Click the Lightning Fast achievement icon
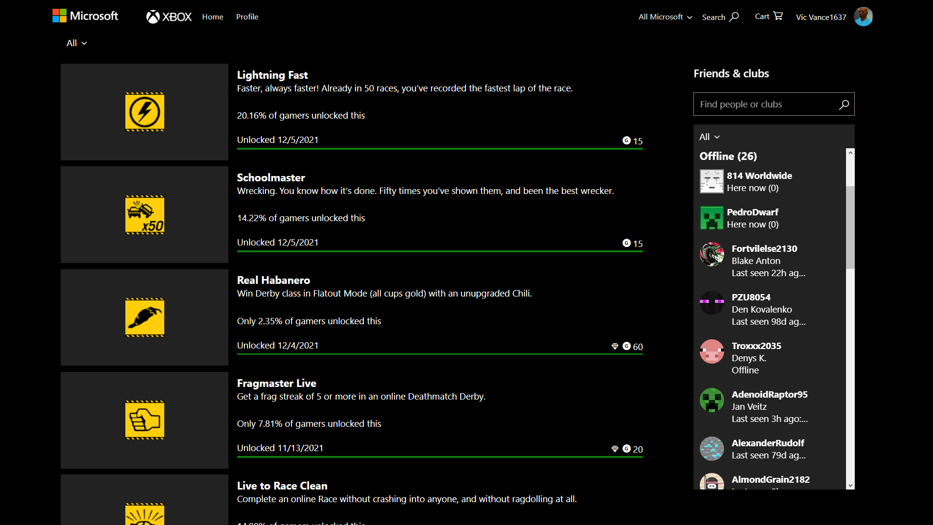933x525 pixels. pos(145,112)
